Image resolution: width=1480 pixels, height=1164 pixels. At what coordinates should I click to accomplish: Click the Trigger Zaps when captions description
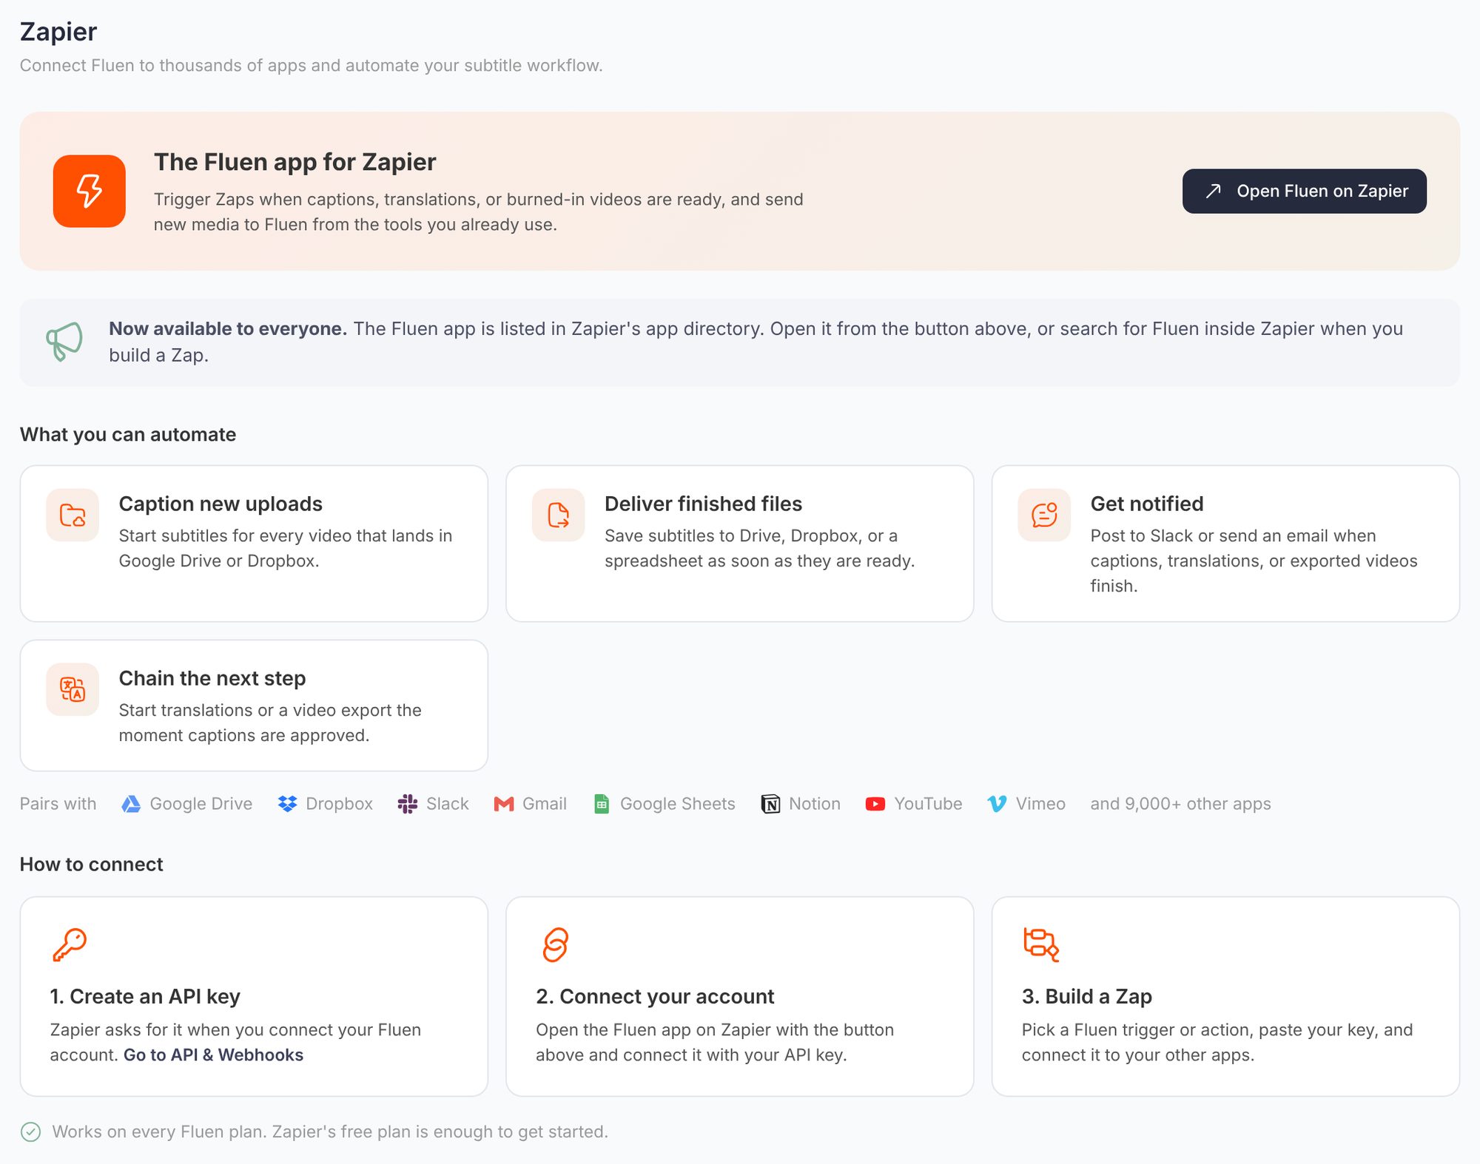pos(478,212)
